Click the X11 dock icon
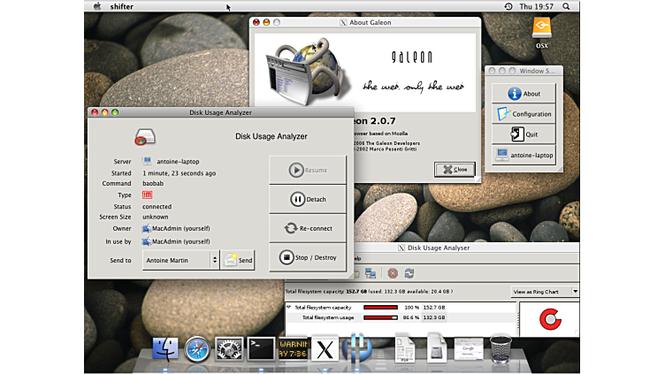The height and width of the screenshot is (374, 665). pyautogui.click(x=325, y=349)
